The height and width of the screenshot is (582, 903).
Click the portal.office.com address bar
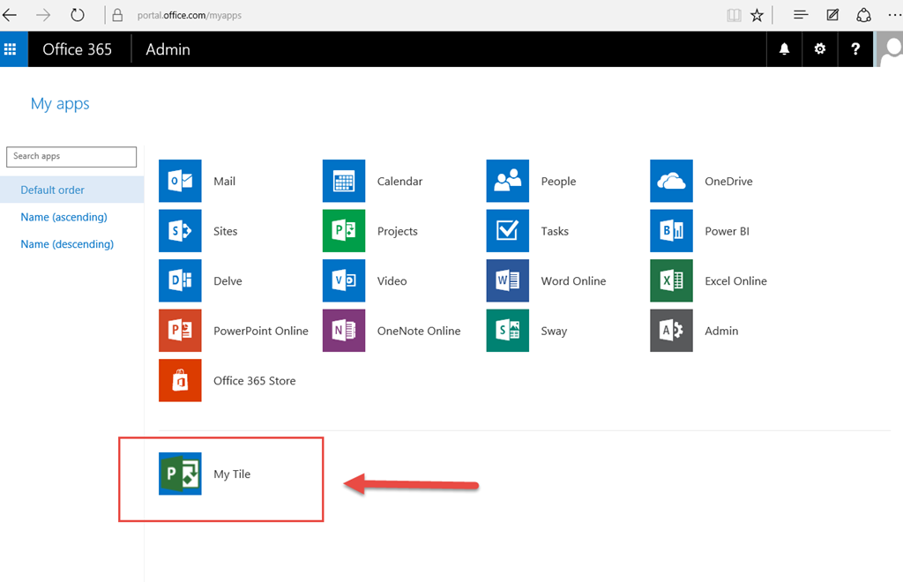pyautogui.click(x=189, y=16)
